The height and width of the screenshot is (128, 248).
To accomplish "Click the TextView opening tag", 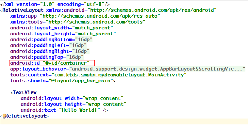I will [24, 92].
